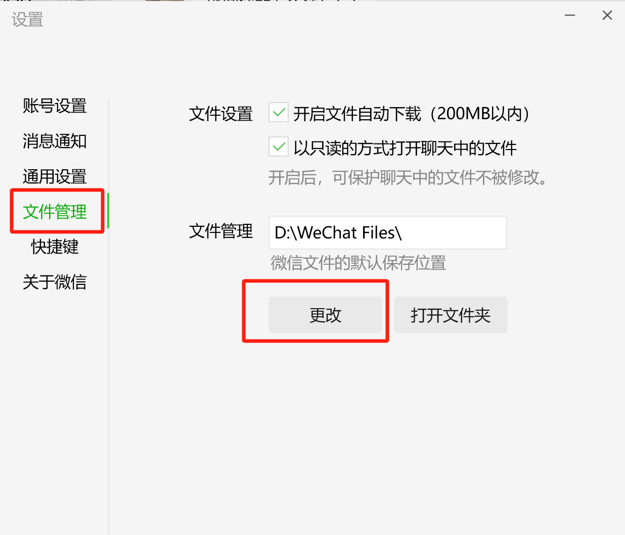The image size is (625, 535).
Task: Click the 文件设置 section label
Action: coord(220,114)
